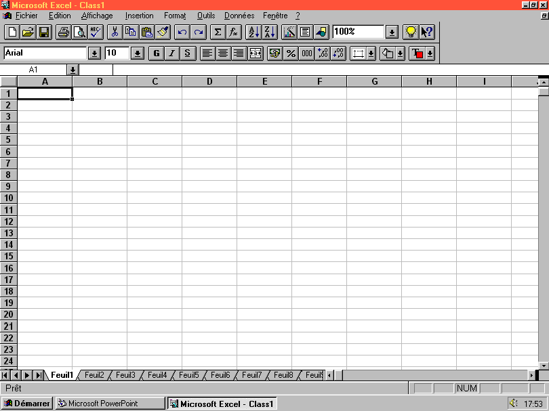The image size is (549, 411).
Task: Sort descending with the Z-A icon
Action: click(270, 33)
